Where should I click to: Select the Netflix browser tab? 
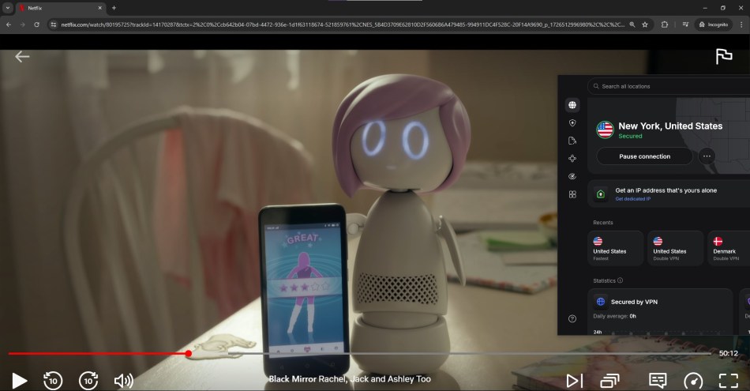tap(60, 8)
